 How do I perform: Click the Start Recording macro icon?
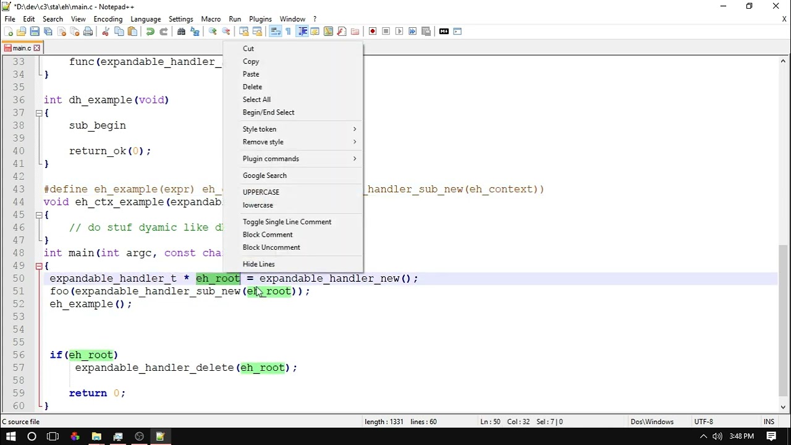point(373,32)
